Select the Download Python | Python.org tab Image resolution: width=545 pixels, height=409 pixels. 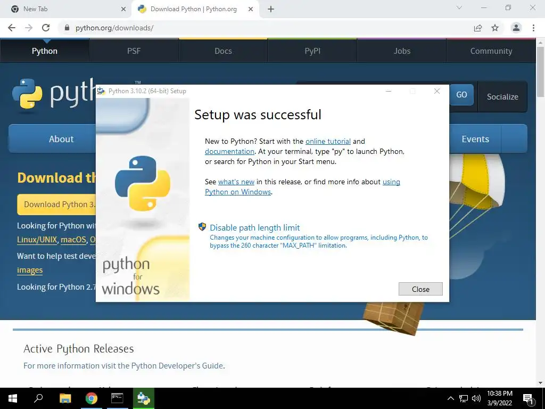195,10
